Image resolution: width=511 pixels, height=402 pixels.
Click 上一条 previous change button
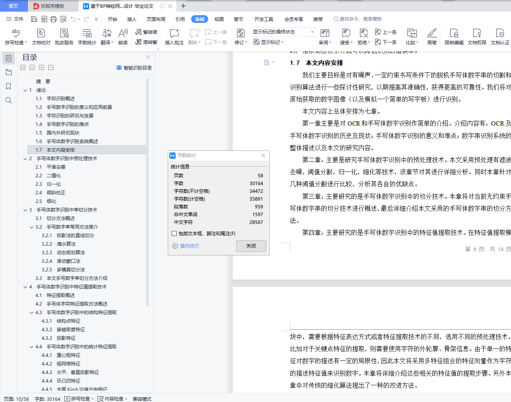click(x=386, y=32)
